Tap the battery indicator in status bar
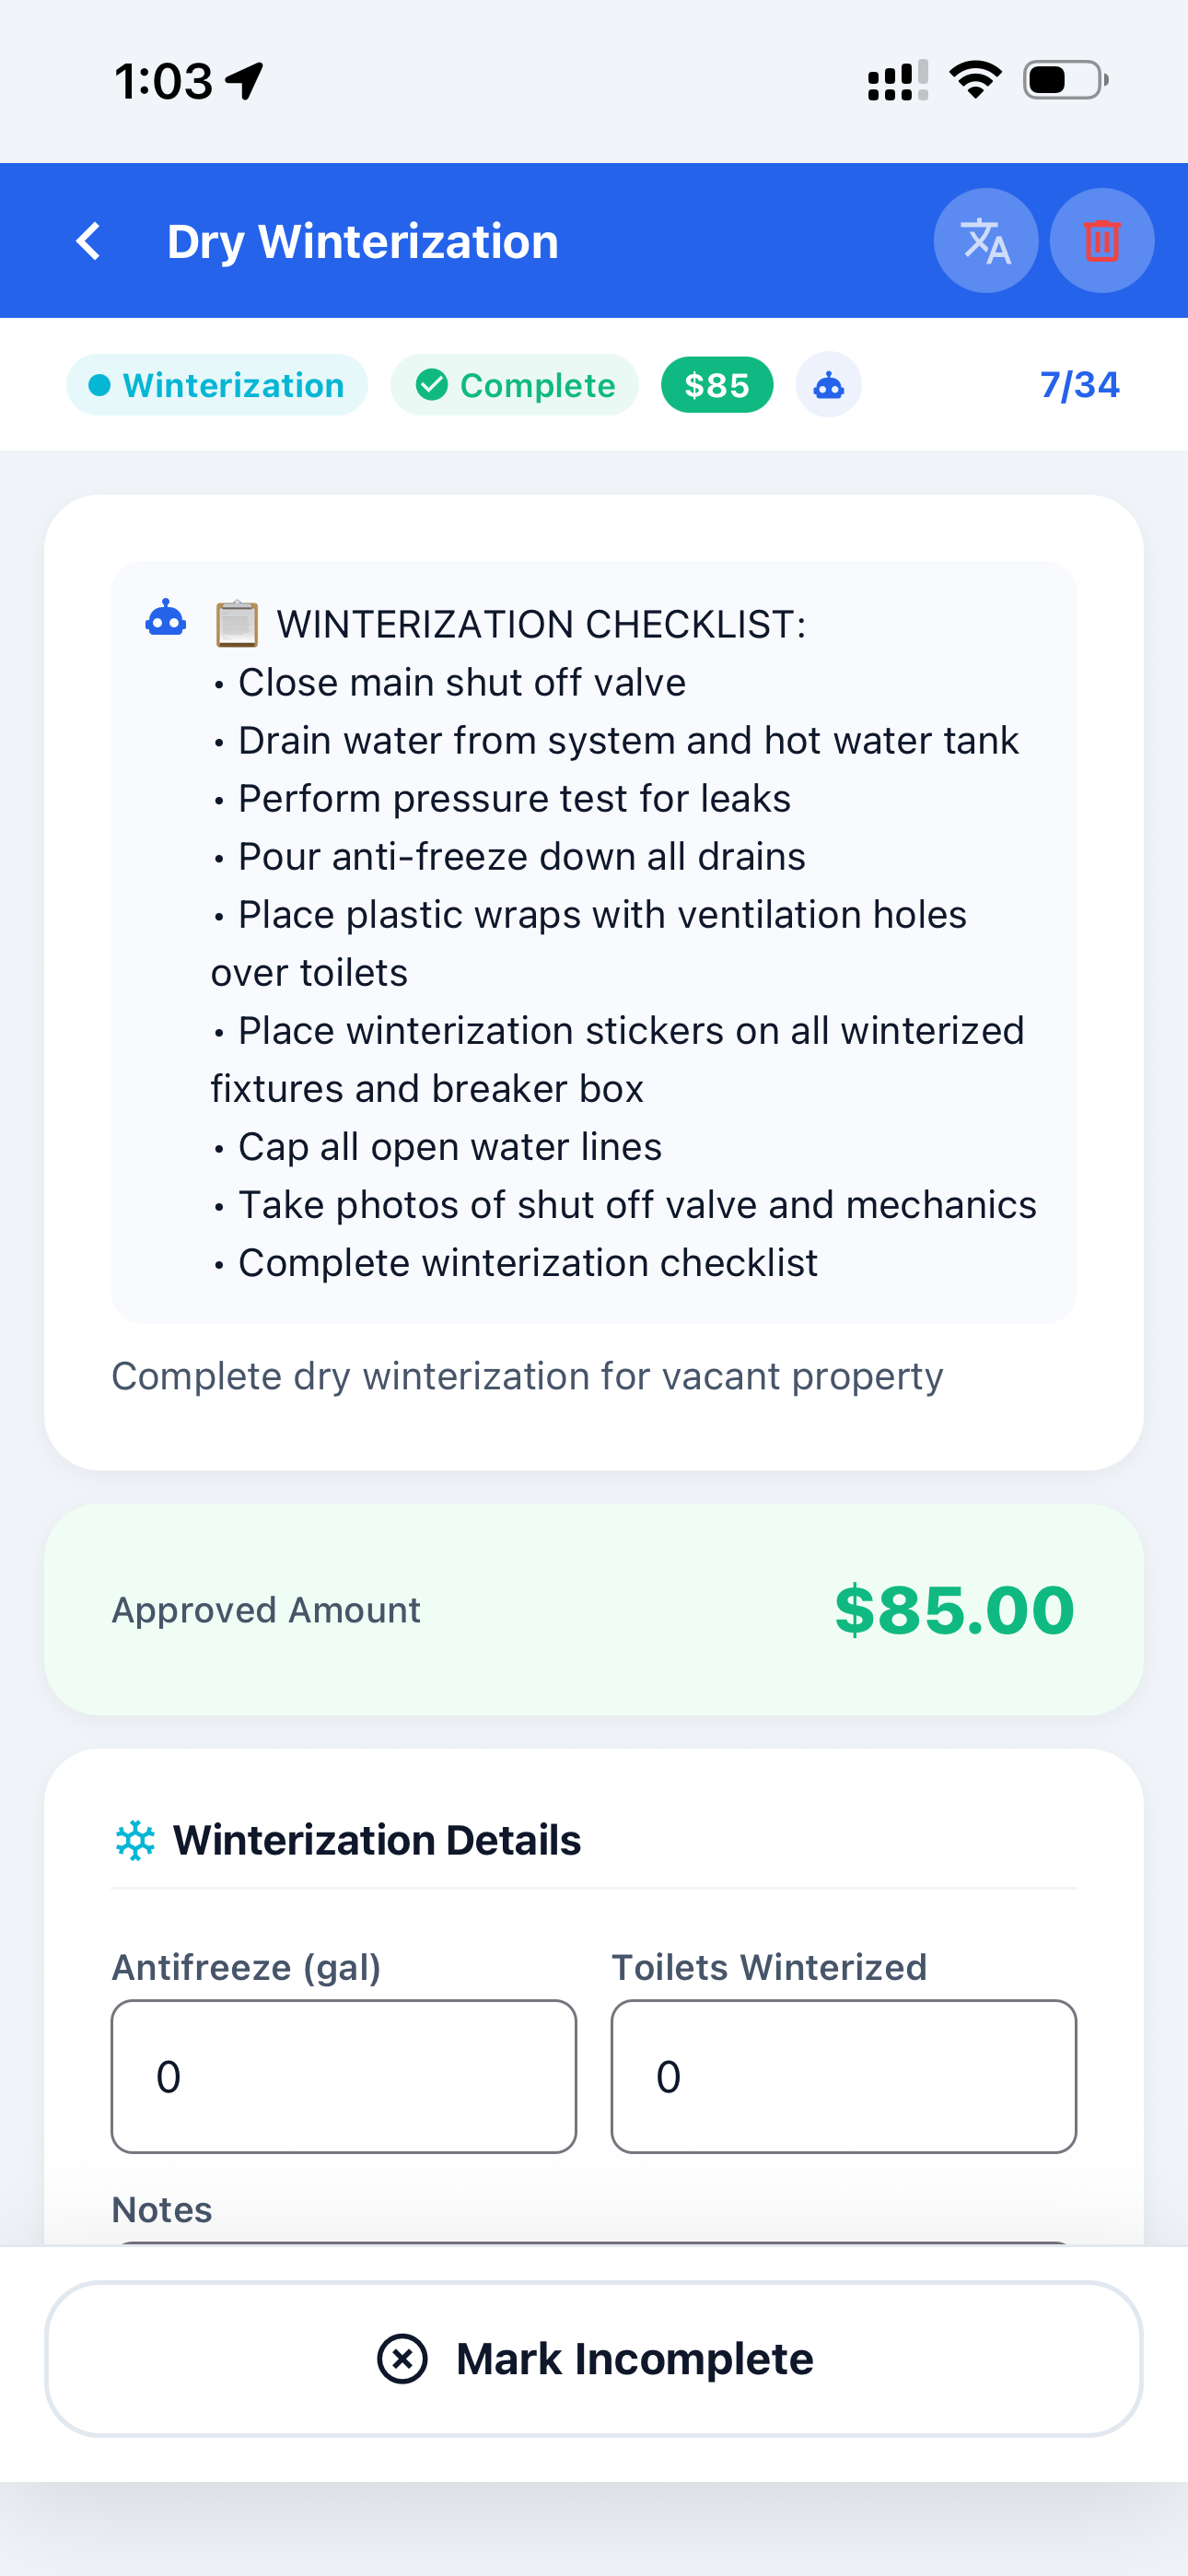The image size is (1188, 2576). [1064, 80]
